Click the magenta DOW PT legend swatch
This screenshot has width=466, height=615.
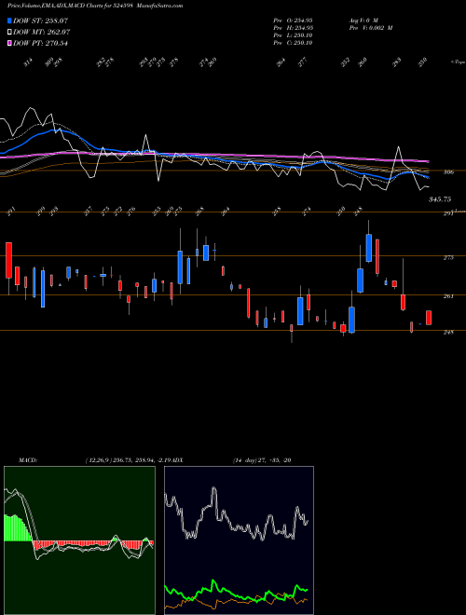pyautogui.click(x=9, y=43)
